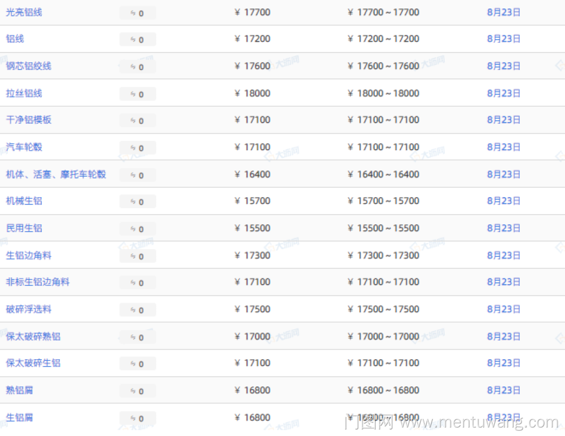Click the 8月23日 date for 汽车轮毂
The height and width of the screenshot is (436, 565).
[503, 147]
